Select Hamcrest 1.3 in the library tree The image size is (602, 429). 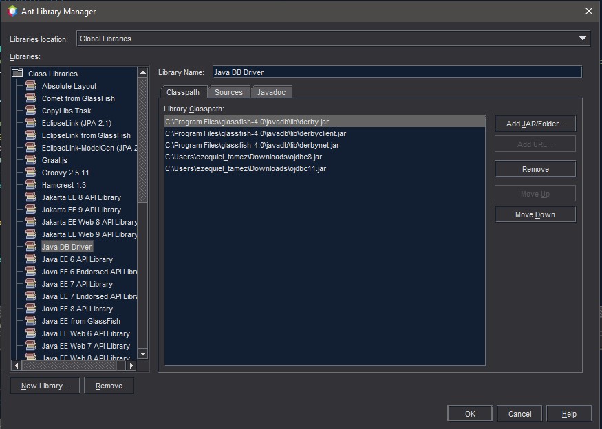pos(64,185)
